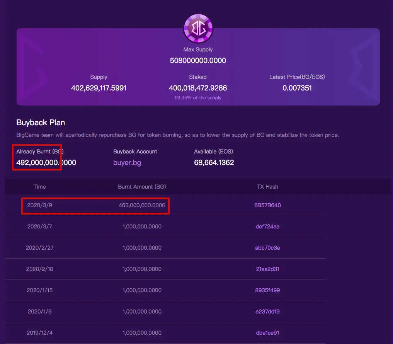Viewport: 393px width, 344px height.
Task: Open TX hash 6B57B640
Action: 267,205
